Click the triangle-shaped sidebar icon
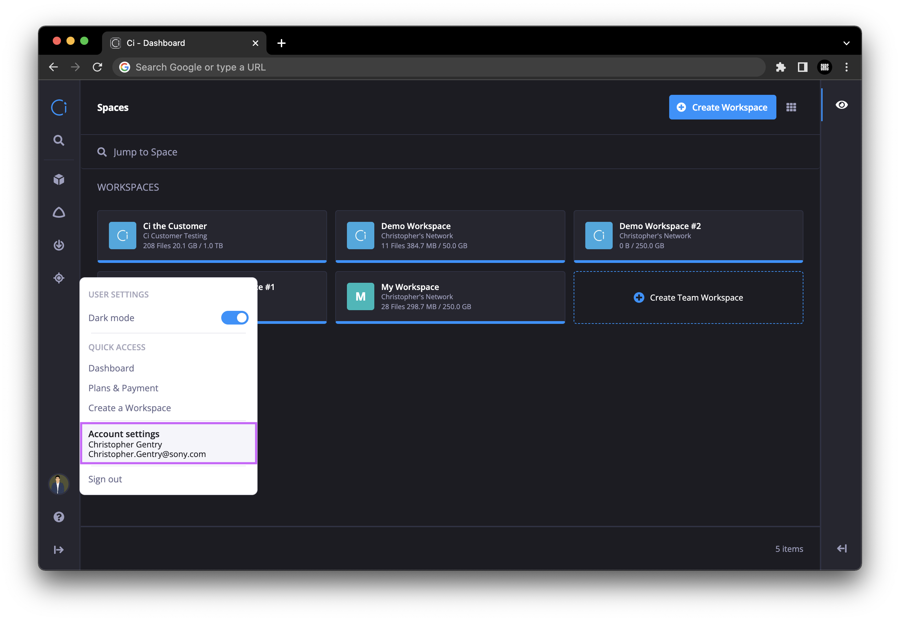 (59, 213)
